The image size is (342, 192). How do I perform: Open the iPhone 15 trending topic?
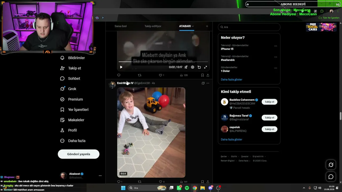tap(227, 49)
